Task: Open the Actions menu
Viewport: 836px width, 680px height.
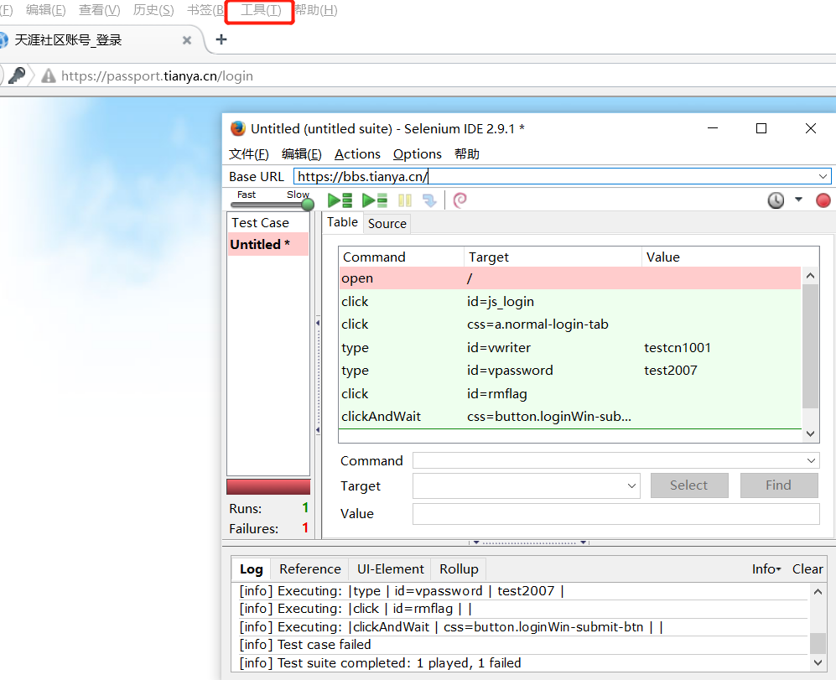Action: pos(357,154)
